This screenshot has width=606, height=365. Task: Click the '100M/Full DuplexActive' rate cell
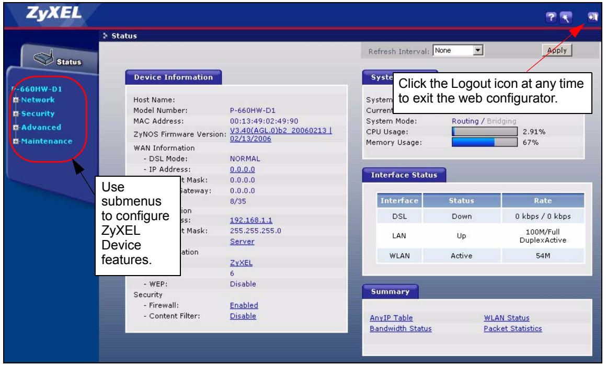pyautogui.click(x=543, y=236)
